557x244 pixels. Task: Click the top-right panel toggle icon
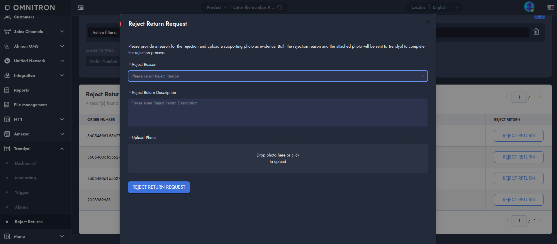click(x=550, y=7)
